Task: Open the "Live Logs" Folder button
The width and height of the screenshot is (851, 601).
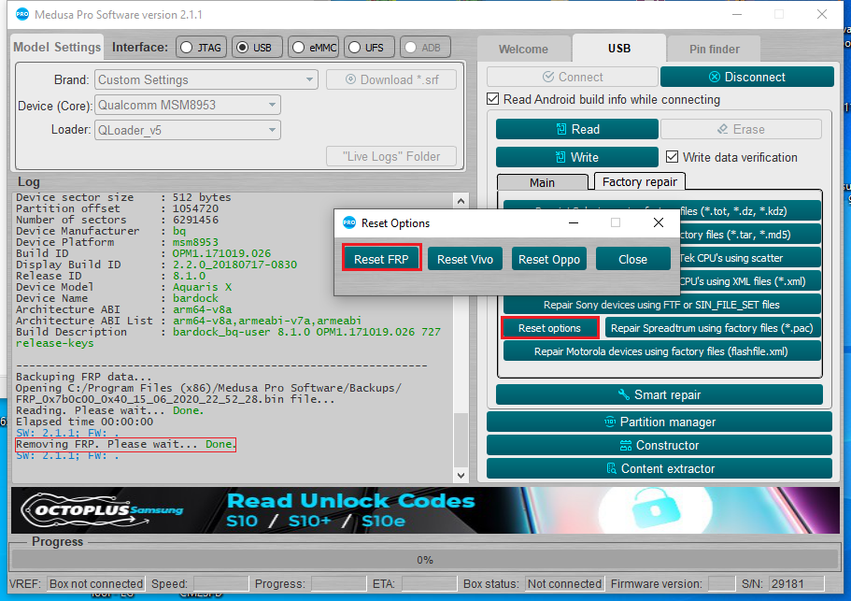Action: (391, 156)
